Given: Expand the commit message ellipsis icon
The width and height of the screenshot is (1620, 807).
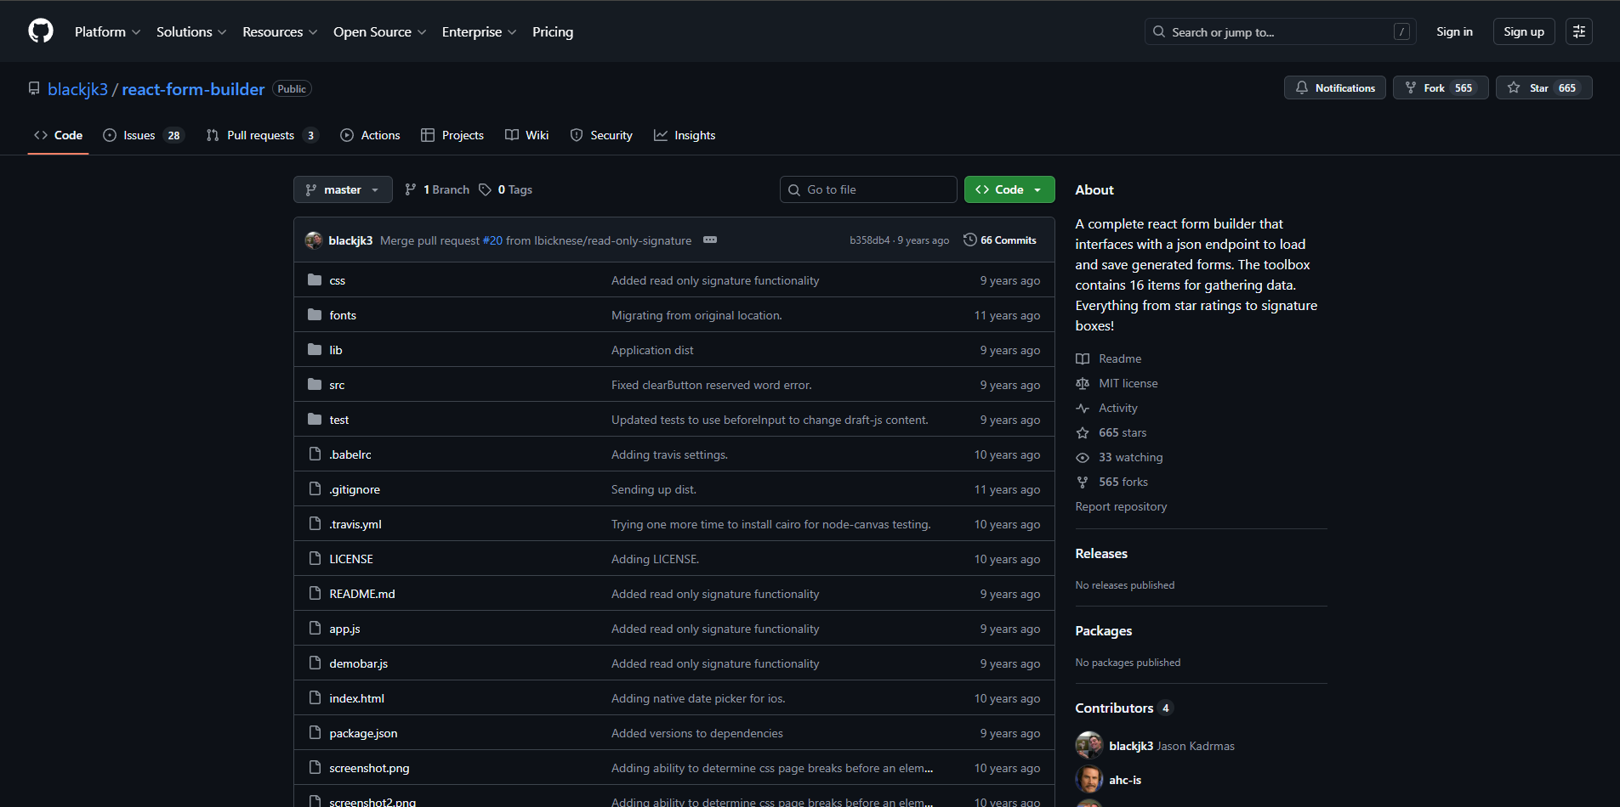Looking at the screenshot, I should point(710,240).
